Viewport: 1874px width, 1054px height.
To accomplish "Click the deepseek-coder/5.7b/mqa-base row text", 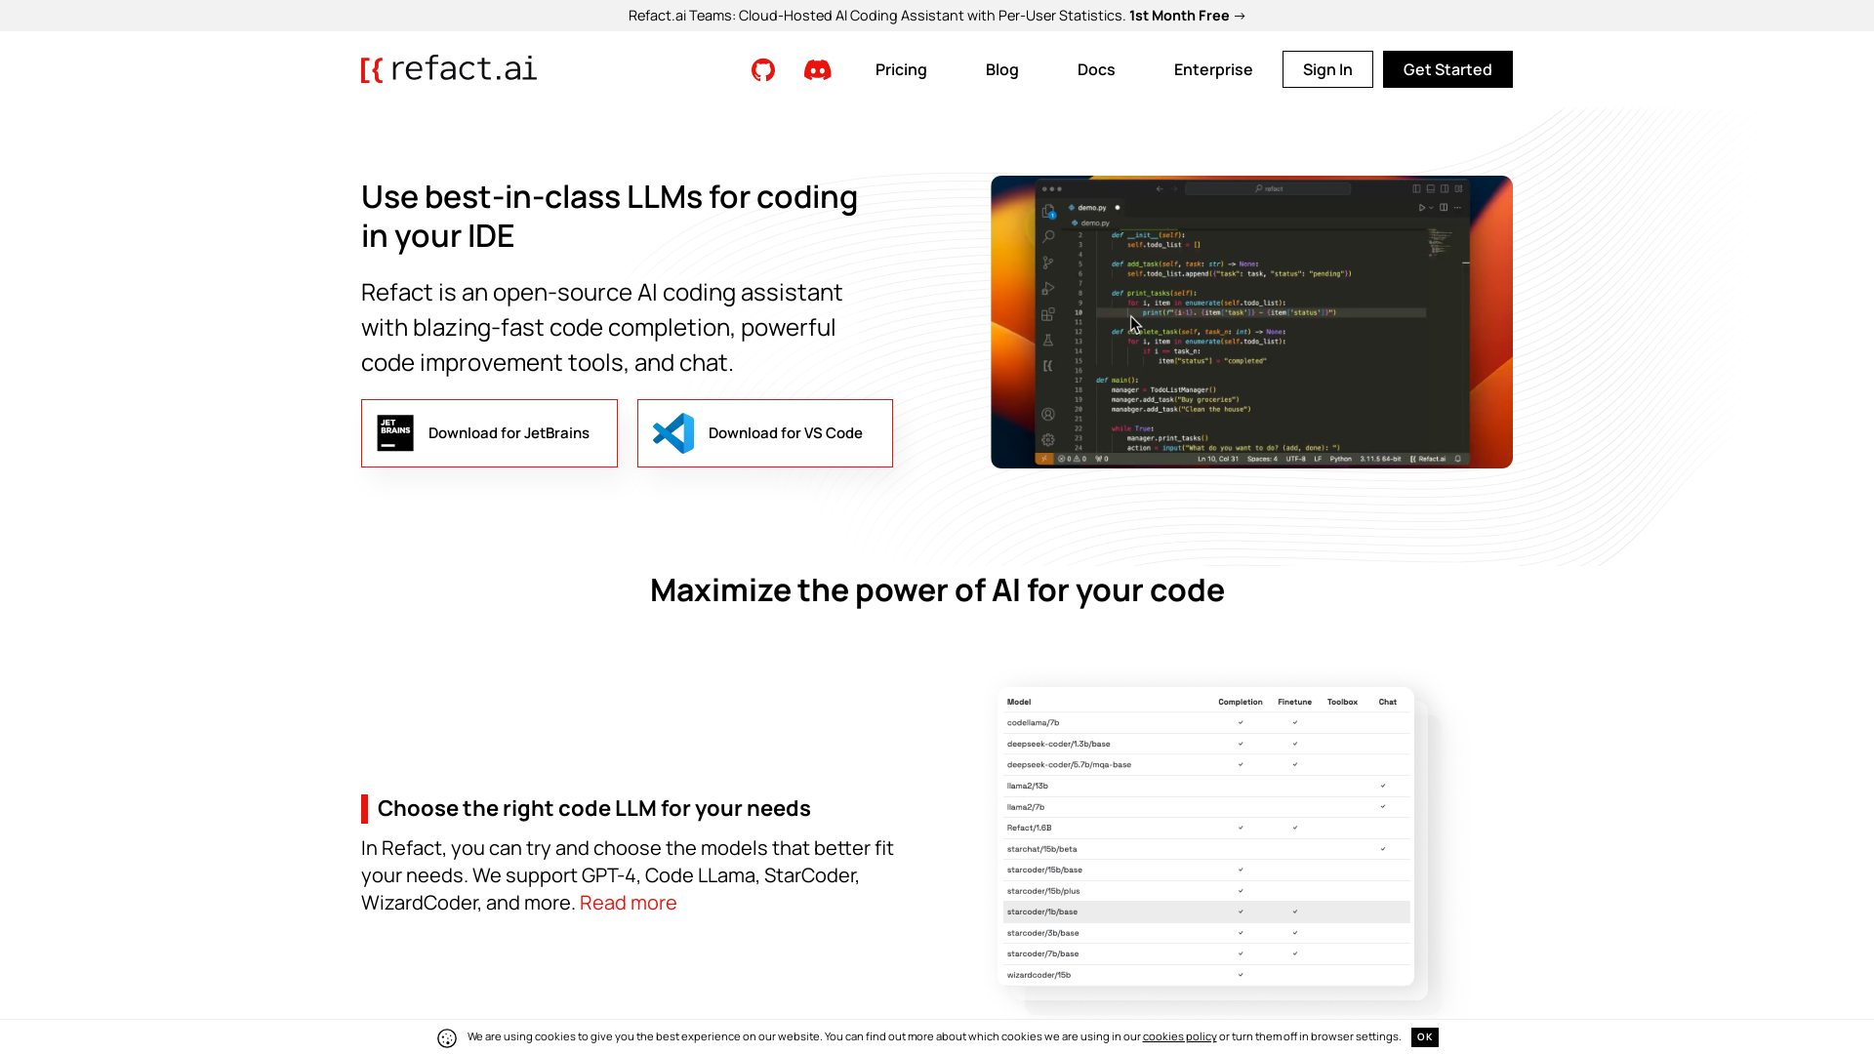I will (1069, 765).
